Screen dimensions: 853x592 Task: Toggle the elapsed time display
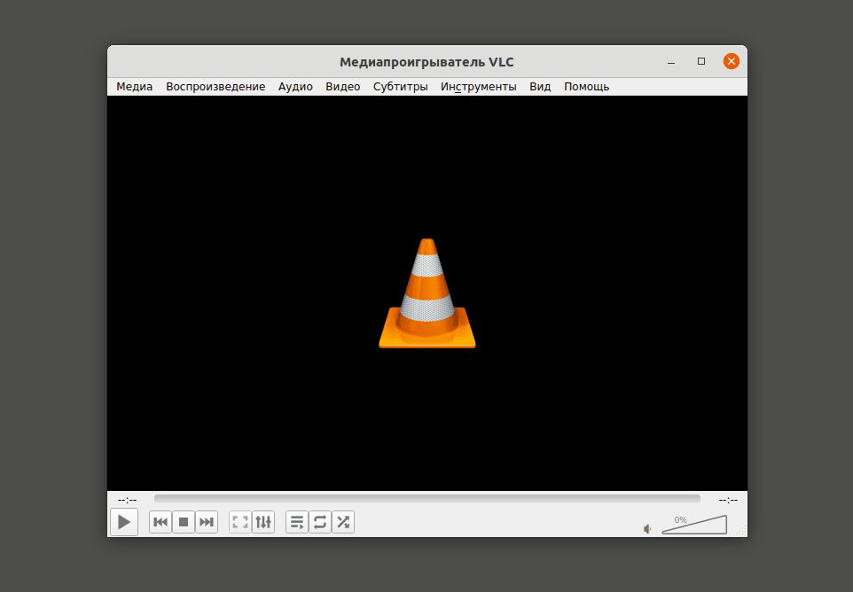(x=128, y=500)
